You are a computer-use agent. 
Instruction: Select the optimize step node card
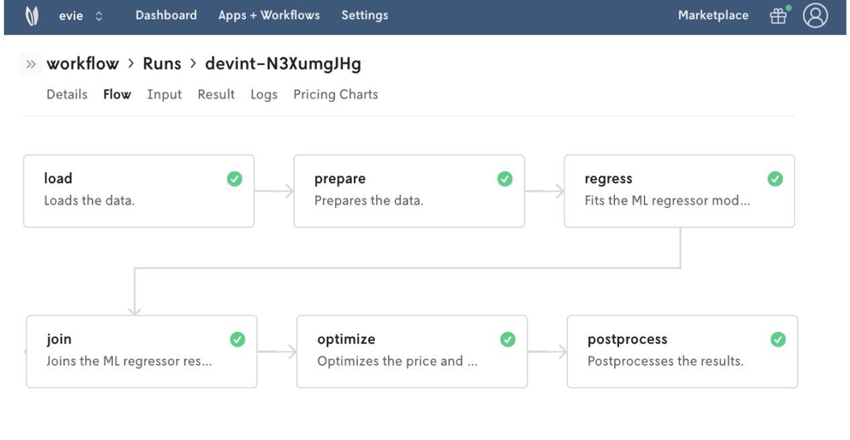click(412, 351)
